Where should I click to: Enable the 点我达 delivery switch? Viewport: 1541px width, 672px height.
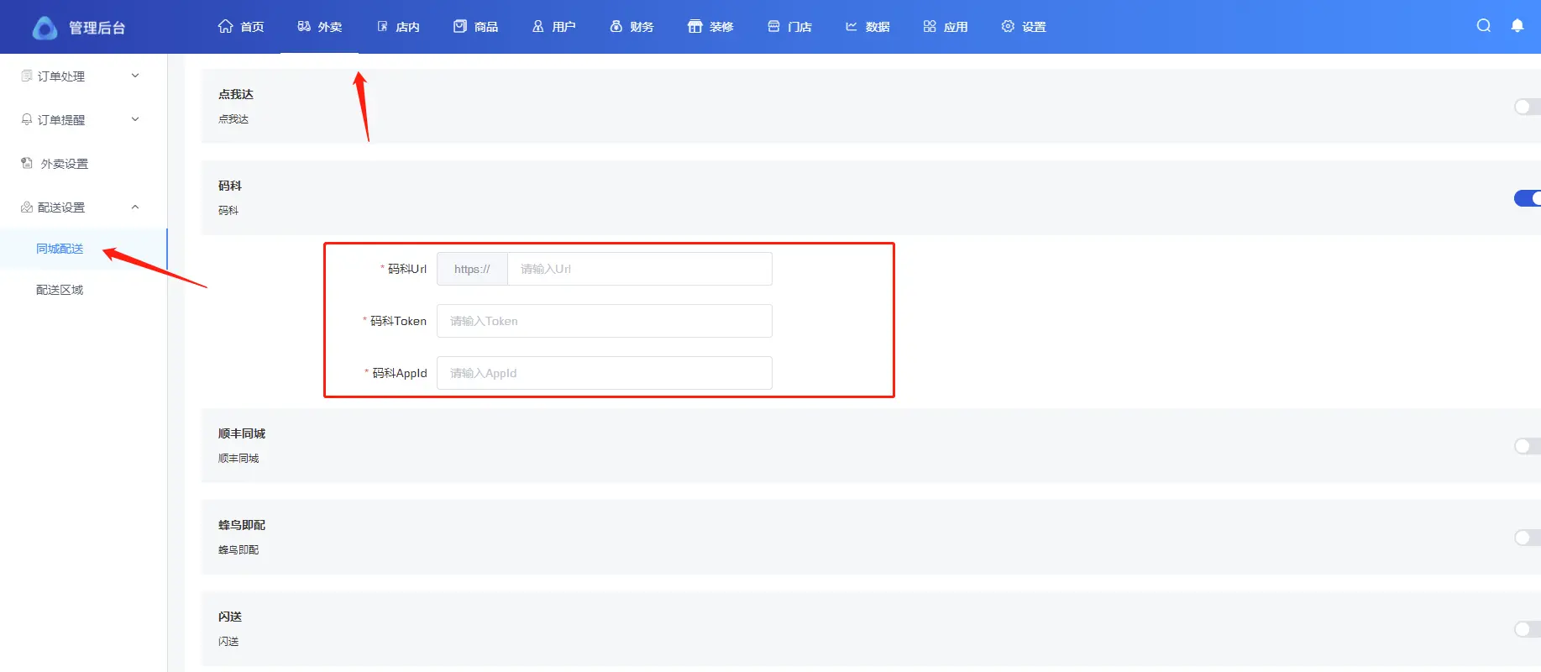click(1527, 107)
